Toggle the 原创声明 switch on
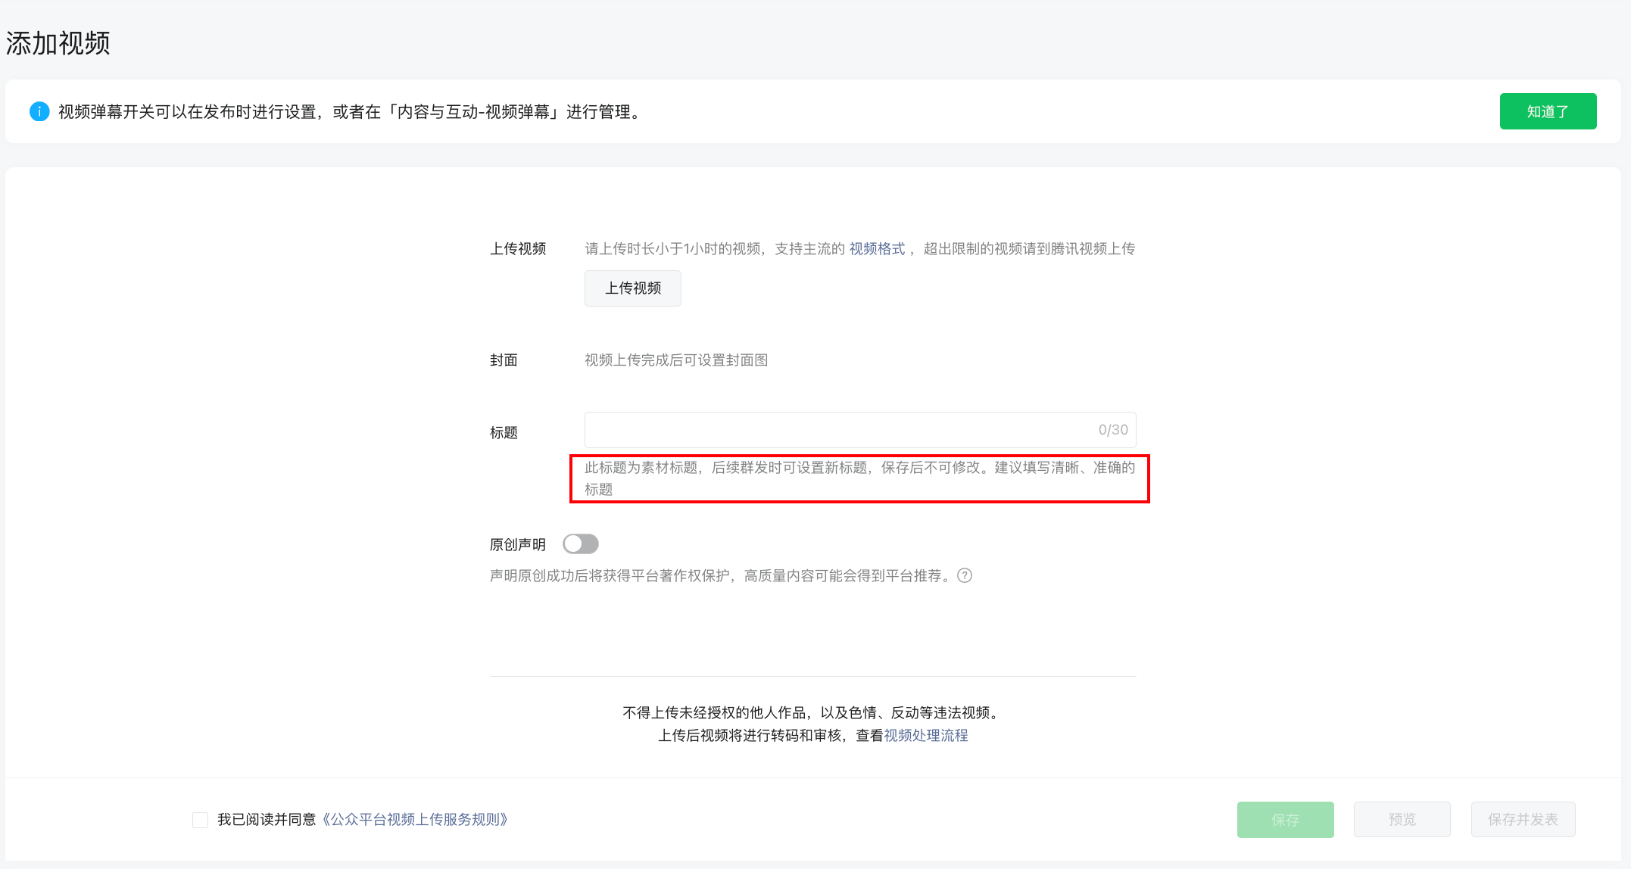 coord(581,544)
